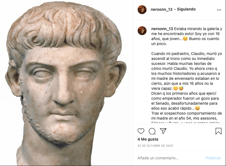Click the sweat-smile emoji after 'viera capaz'

[181, 88]
